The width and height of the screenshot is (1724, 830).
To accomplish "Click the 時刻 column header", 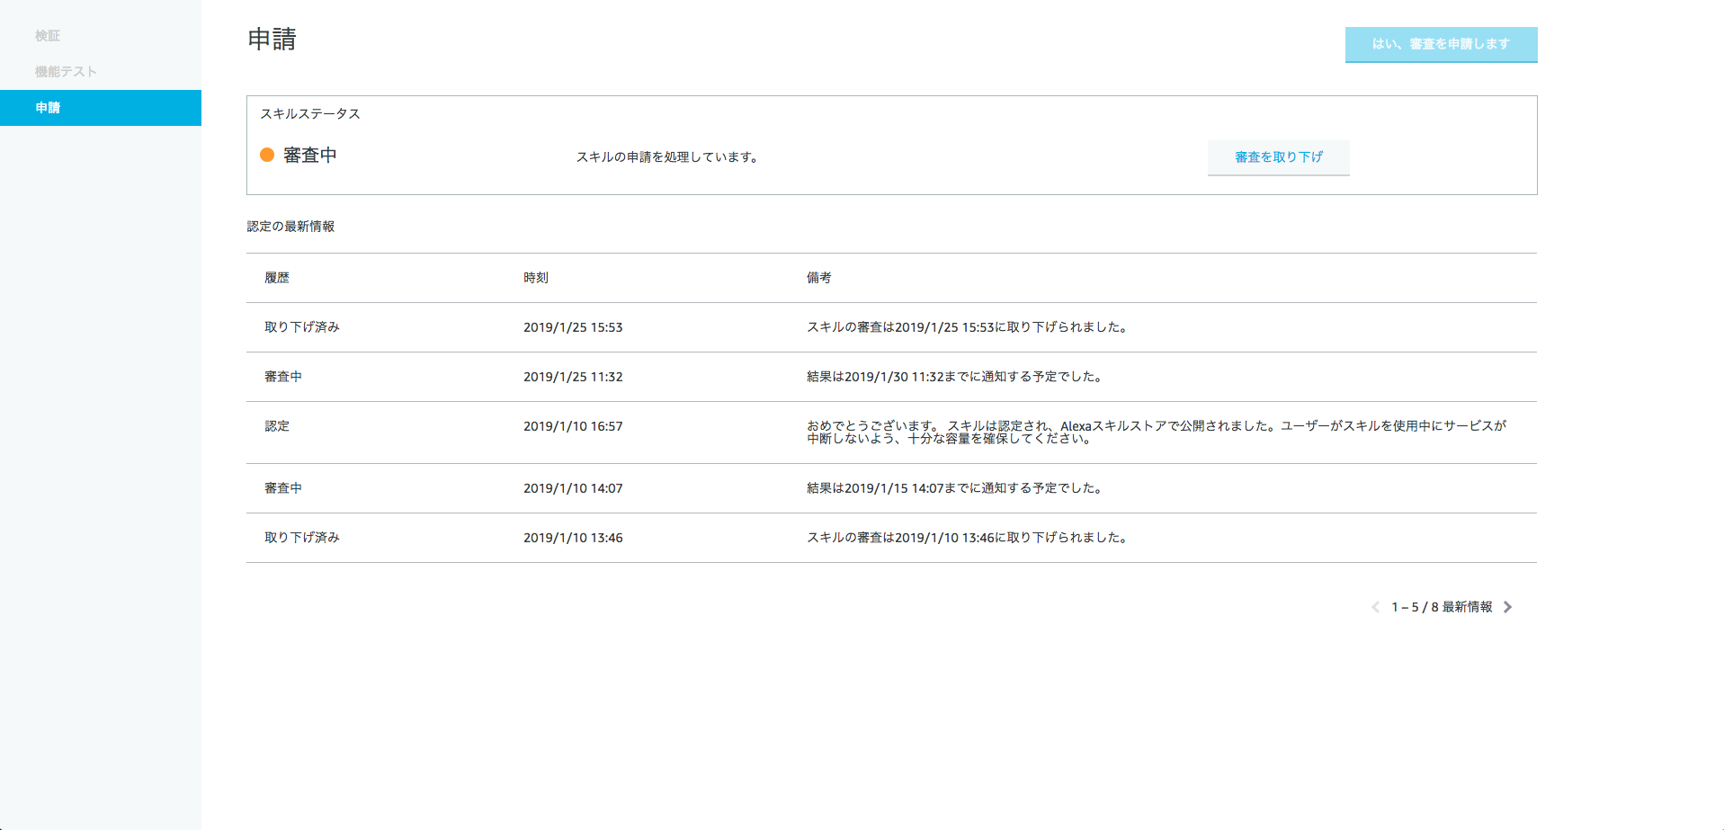I will (x=535, y=278).
